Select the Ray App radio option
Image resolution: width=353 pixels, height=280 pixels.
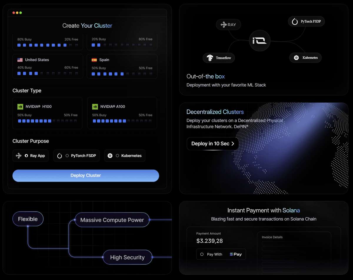pos(26,156)
